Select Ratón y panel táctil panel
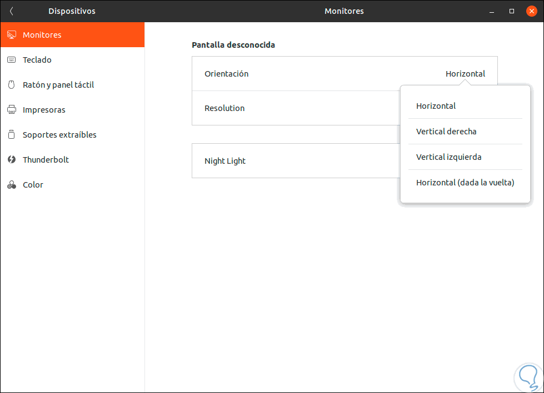The image size is (544, 393). point(58,85)
